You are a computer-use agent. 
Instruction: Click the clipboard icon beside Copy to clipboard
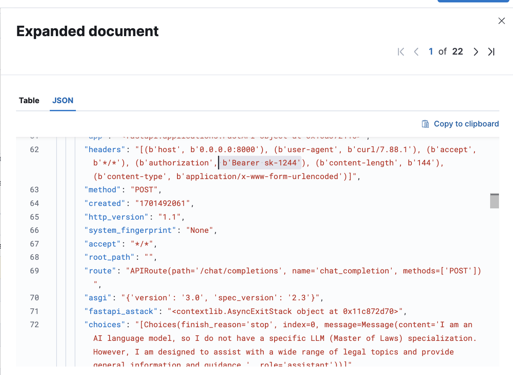coord(425,124)
